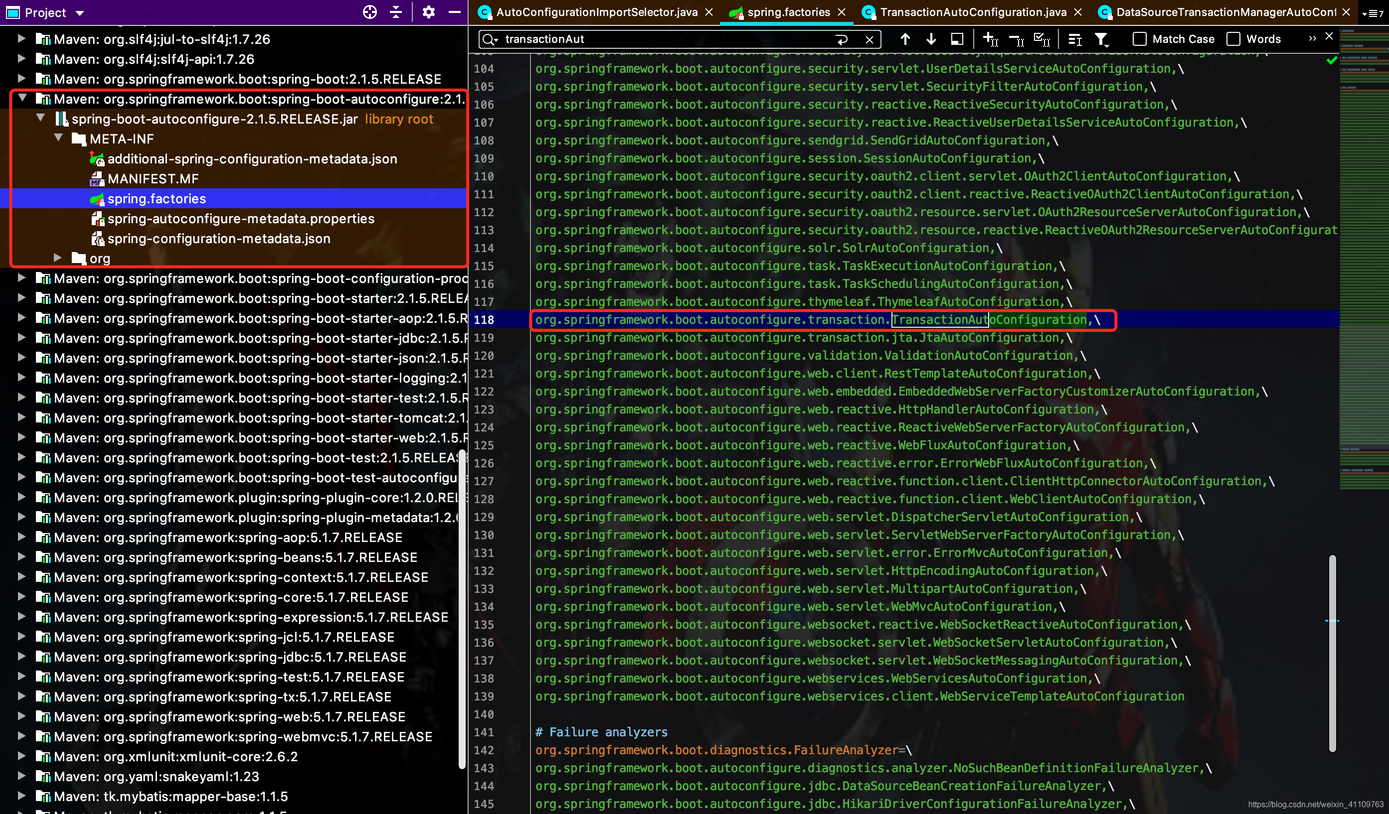The width and height of the screenshot is (1389, 814).
Task: Click line number 130 in gutter
Action: (x=484, y=535)
